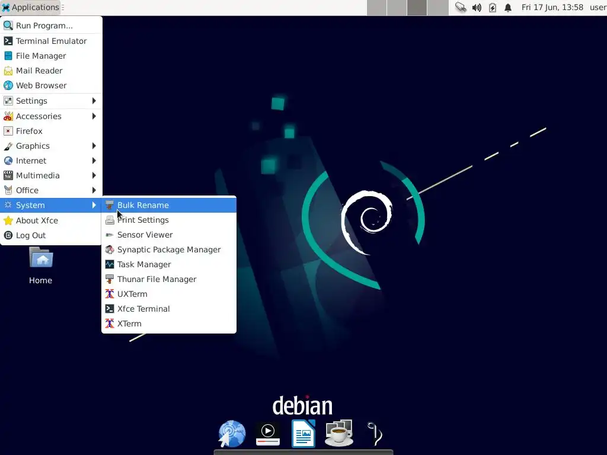Open document writer dock icon
607x455 pixels.
click(303, 434)
